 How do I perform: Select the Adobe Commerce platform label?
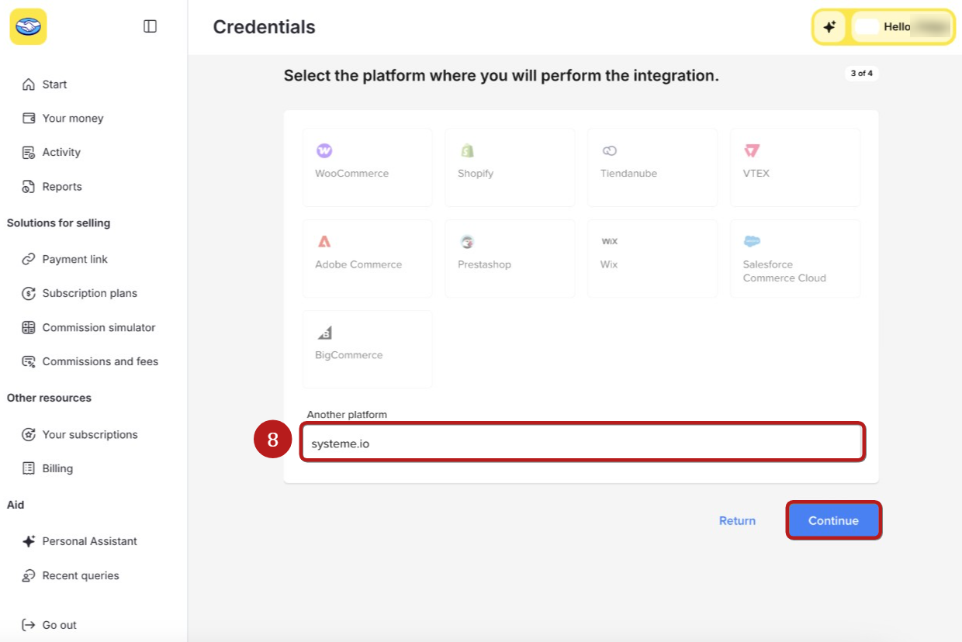pos(358,264)
